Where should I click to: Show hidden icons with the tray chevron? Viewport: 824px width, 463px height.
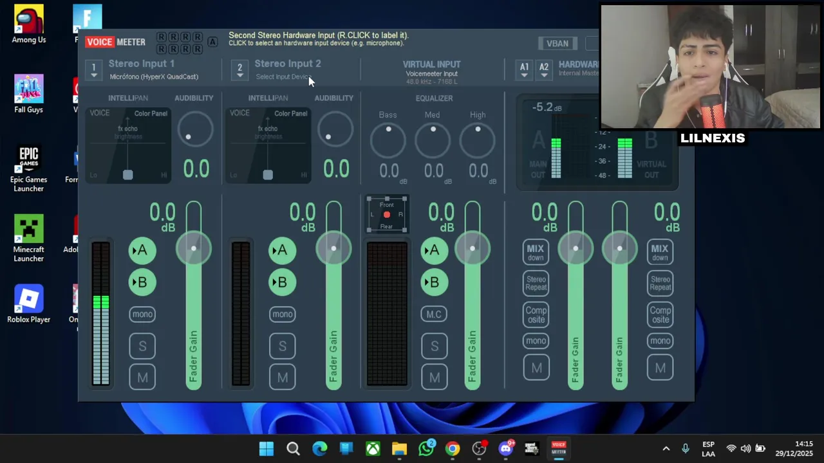point(666,448)
